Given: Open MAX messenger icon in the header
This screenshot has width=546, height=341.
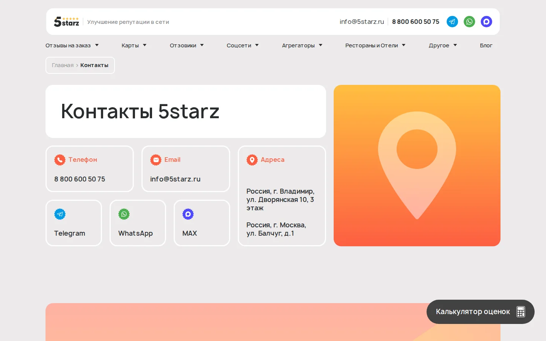Looking at the screenshot, I should 486,22.
